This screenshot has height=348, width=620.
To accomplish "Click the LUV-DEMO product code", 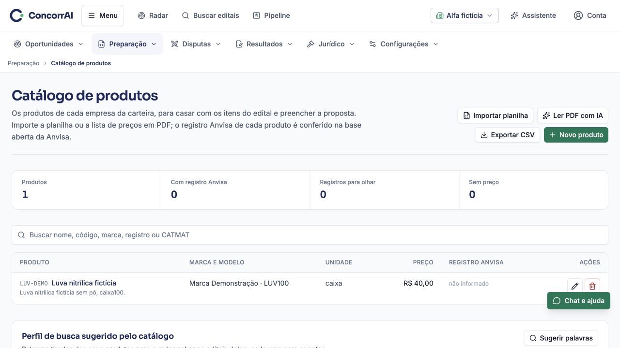I will tap(34, 284).
